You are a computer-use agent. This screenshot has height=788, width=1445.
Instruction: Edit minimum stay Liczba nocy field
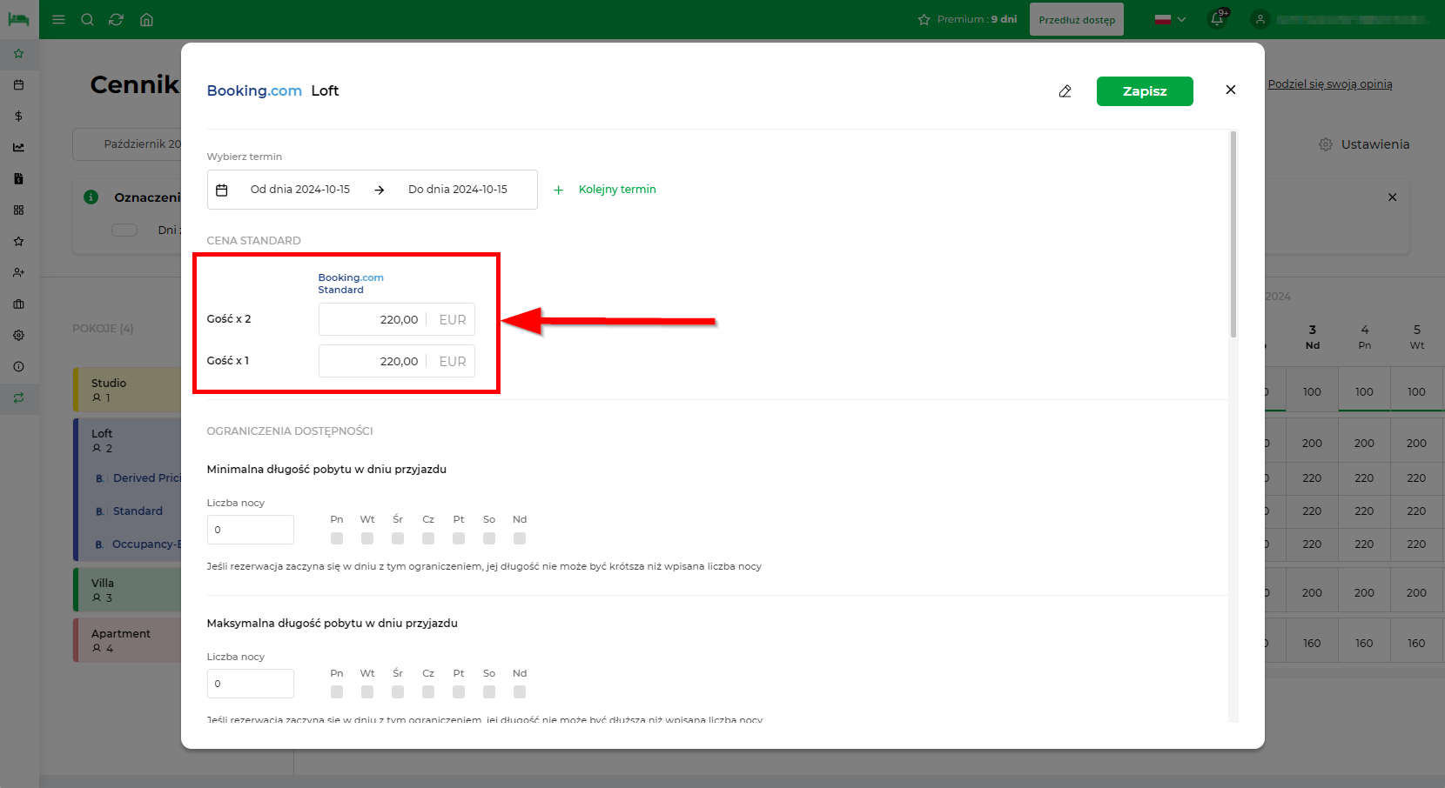coord(251,530)
